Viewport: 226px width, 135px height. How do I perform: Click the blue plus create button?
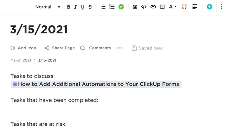(209, 7)
